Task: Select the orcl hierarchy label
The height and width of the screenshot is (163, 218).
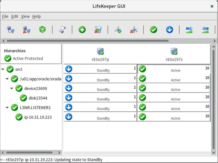Action: (x=19, y=69)
